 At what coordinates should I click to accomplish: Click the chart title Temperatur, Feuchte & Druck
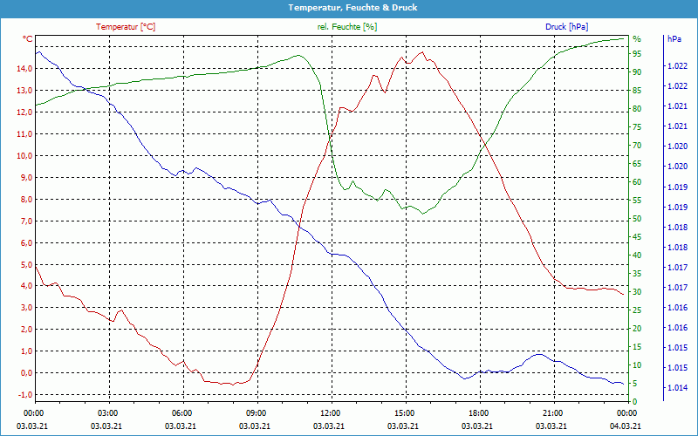point(349,7)
